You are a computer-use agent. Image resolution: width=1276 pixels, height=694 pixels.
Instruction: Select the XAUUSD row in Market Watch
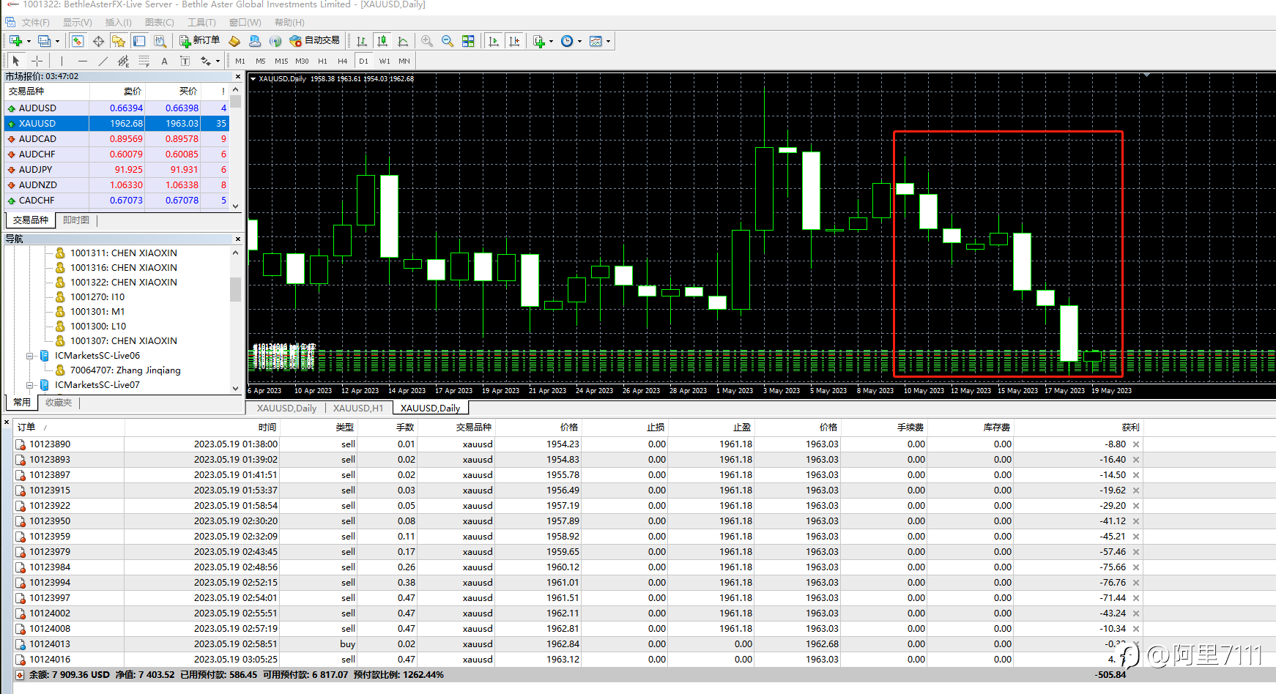pos(117,124)
